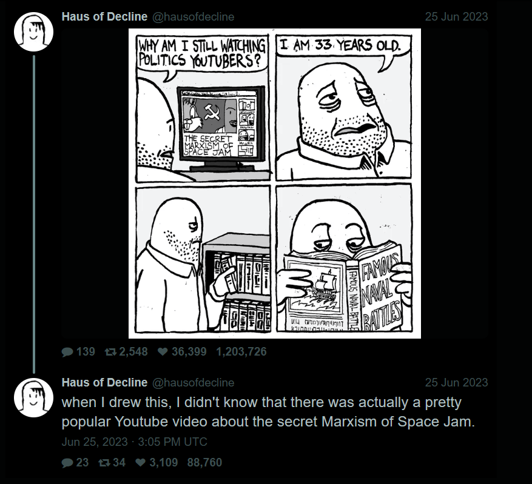Open the Haus of Decline name on first tweet
532x484 pixels.
tap(104, 16)
